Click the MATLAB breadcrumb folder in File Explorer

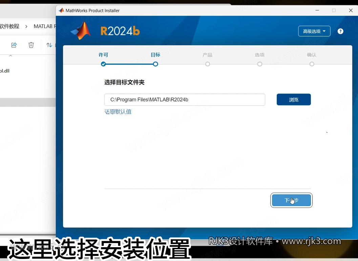tap(45, 26)
